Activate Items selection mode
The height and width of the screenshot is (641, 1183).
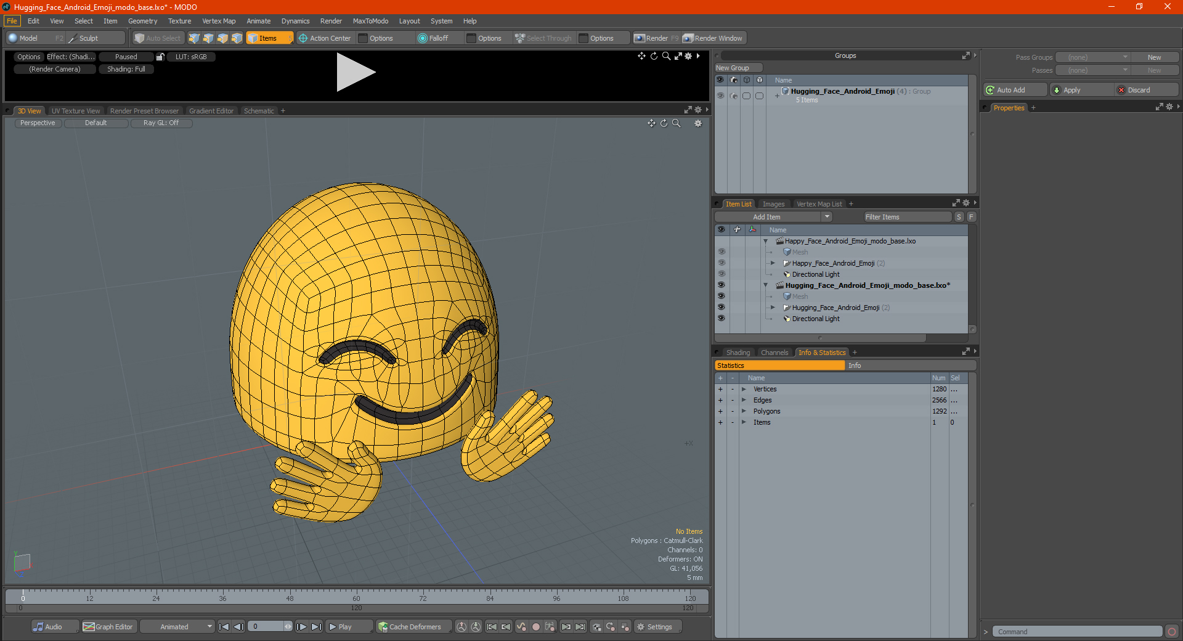269,38
